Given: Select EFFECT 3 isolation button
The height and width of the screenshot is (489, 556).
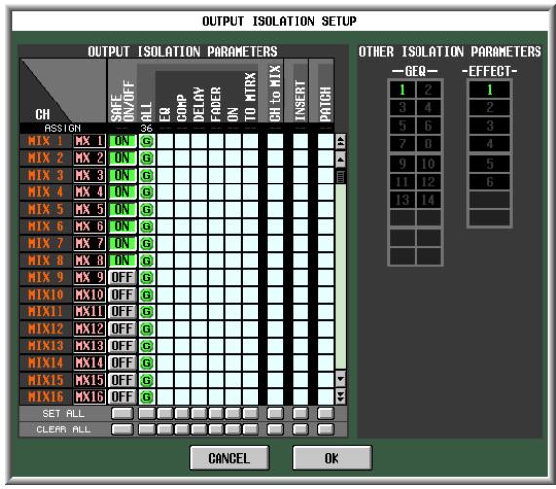Looking at the screenshot, I should point(490,126).
